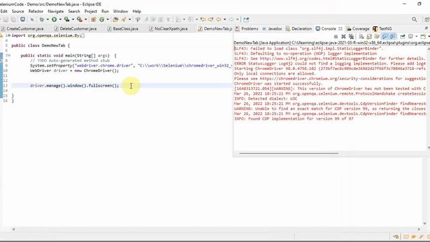The width and height of the screenshot is (430, 242).
Task: Select the DemoNewTab.java editor tab
Action: click(x=215, y=28)
